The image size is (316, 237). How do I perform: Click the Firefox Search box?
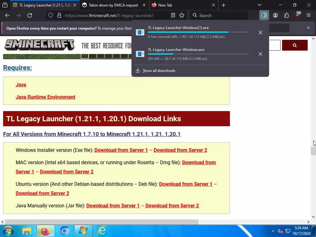tap(219, 15)
